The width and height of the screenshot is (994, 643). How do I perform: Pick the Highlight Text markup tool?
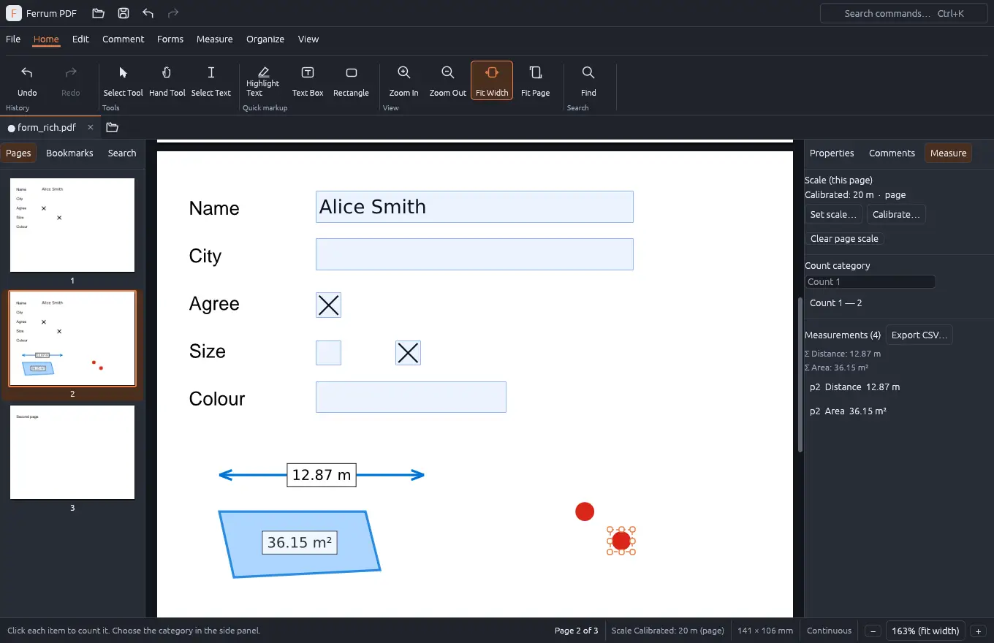coord(263,80)
